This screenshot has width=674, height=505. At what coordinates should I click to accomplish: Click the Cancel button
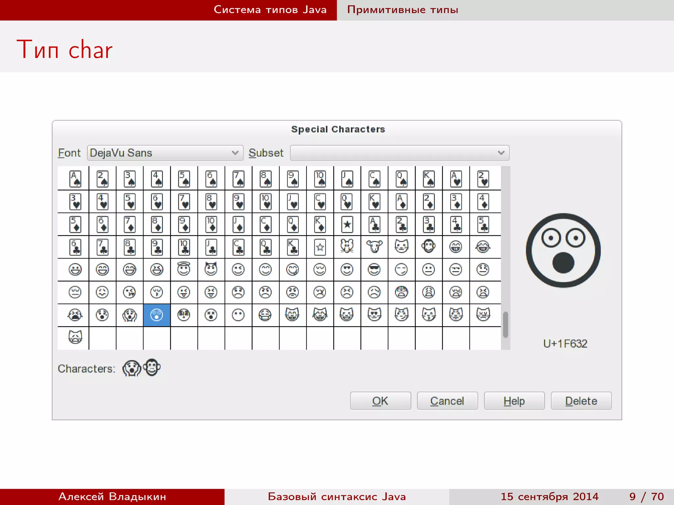point(447,401)
